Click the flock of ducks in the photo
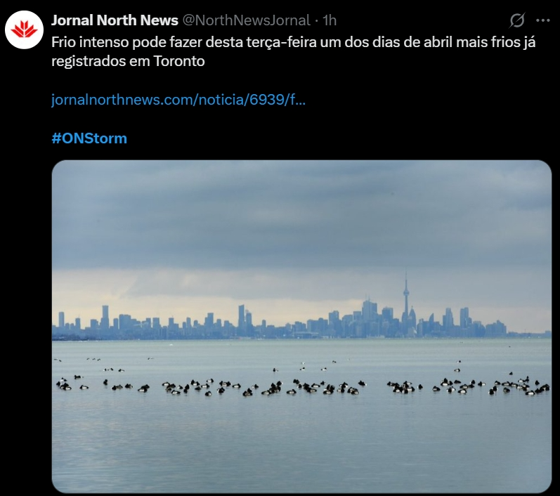This screenshot has width=560, height=496. 301,386
